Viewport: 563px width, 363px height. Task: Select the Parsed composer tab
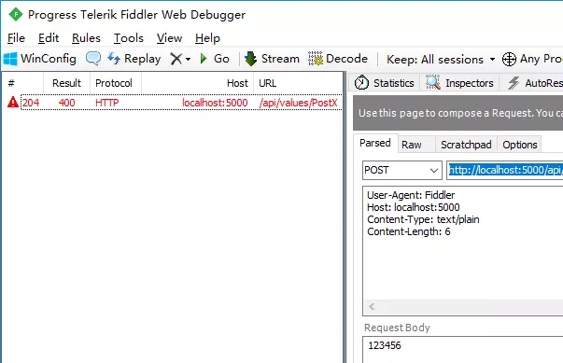[x=375, y=143]
